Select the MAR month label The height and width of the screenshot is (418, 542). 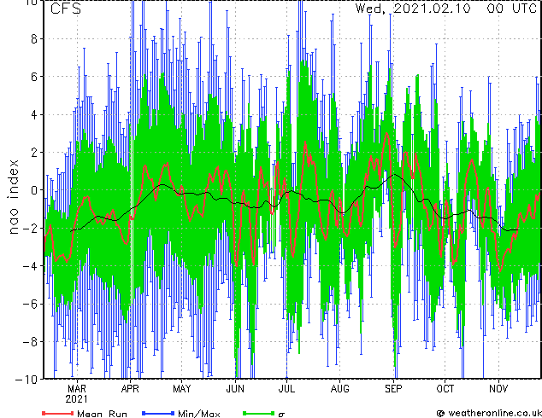77,389
